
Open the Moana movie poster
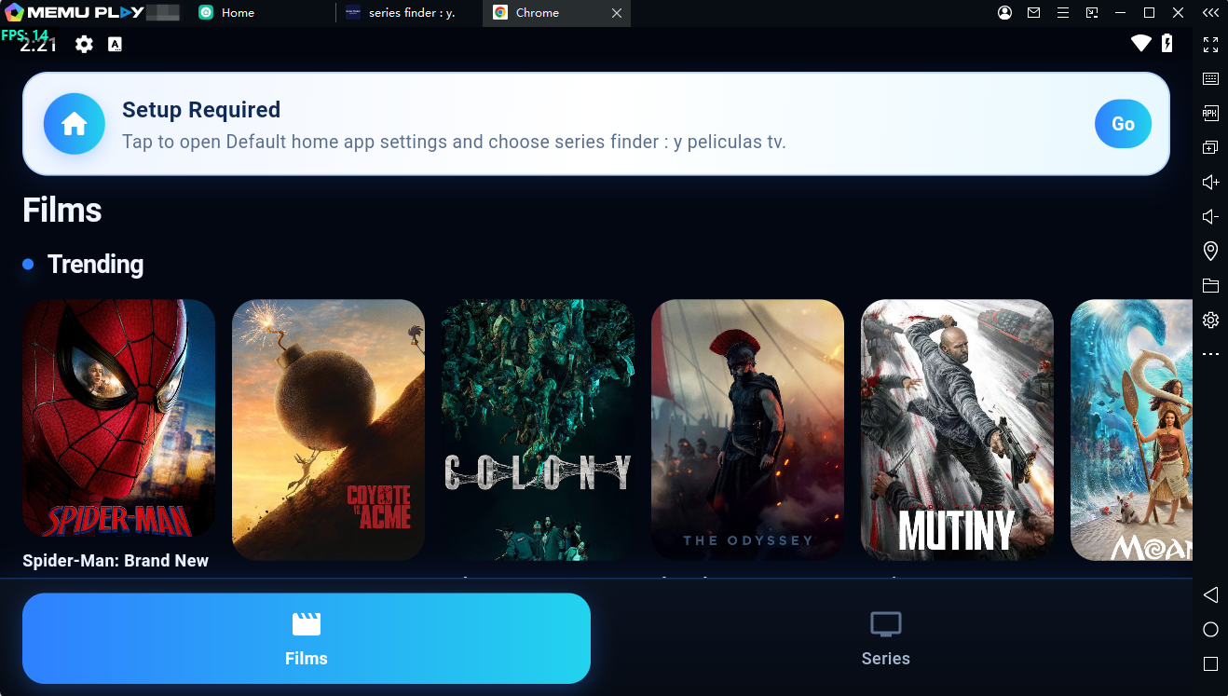tap(1131, 430)
